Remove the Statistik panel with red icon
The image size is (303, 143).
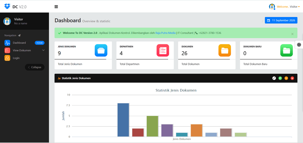[292, 78]
